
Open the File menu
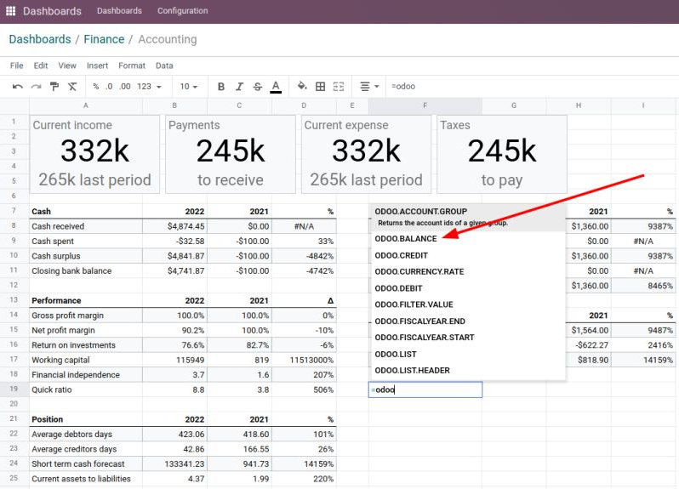pyautogui.click(x=16, y=65)
